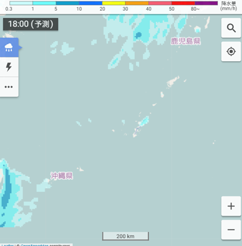Click the 200 km scale bar
Screen dimensions: 242x246
point(125,236)
